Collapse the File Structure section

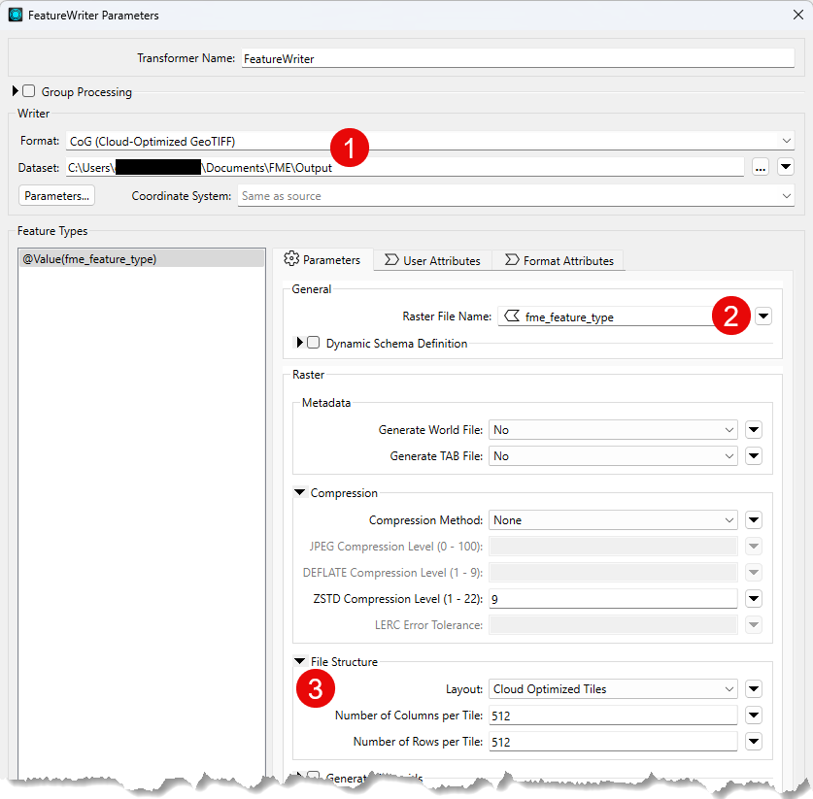coord(300,662)
